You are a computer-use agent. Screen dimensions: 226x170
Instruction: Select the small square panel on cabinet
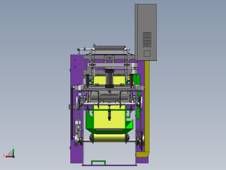[147, 54]
